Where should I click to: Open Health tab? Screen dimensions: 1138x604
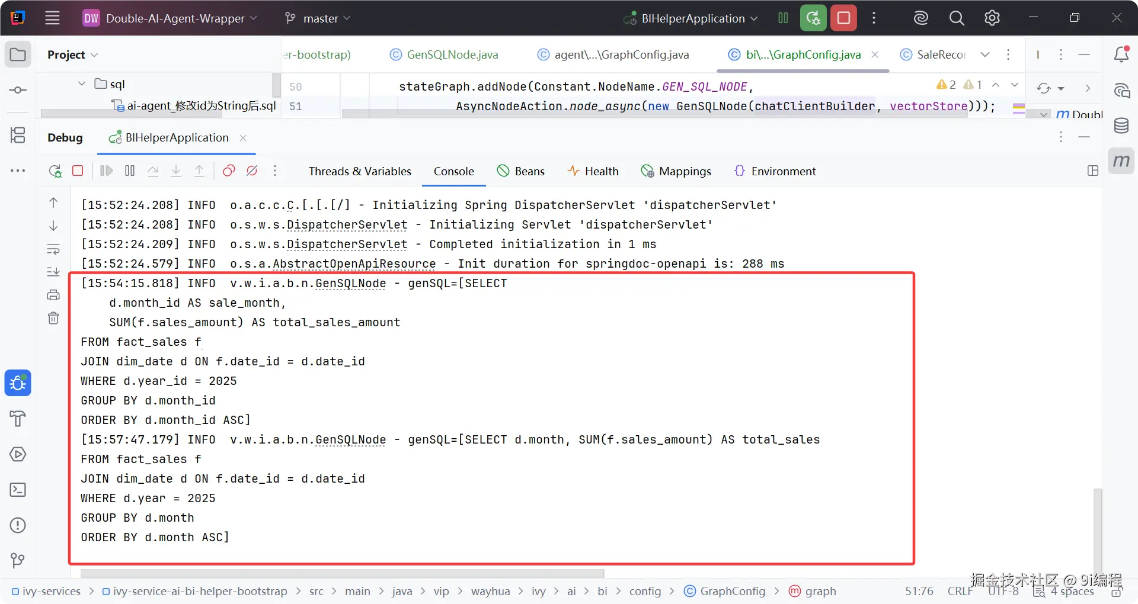(593, 171)
